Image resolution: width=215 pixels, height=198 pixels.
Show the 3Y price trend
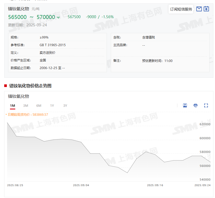click(65, 106)
